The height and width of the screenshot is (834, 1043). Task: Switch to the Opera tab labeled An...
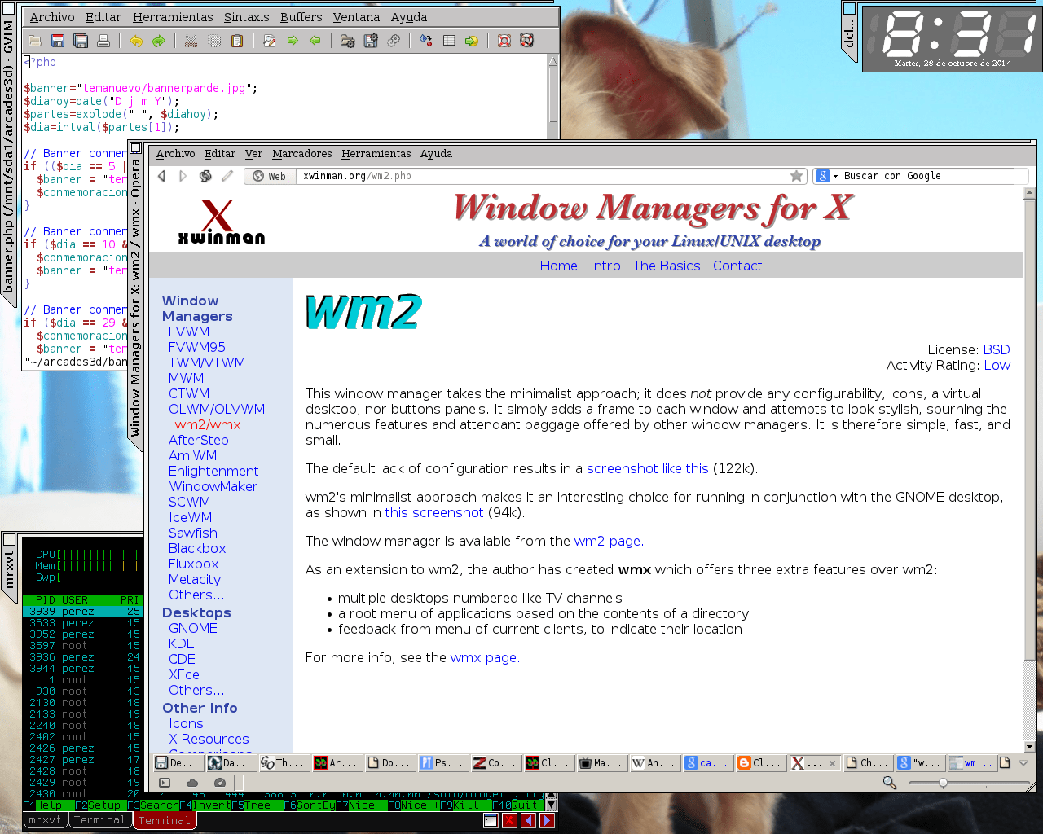656,763
